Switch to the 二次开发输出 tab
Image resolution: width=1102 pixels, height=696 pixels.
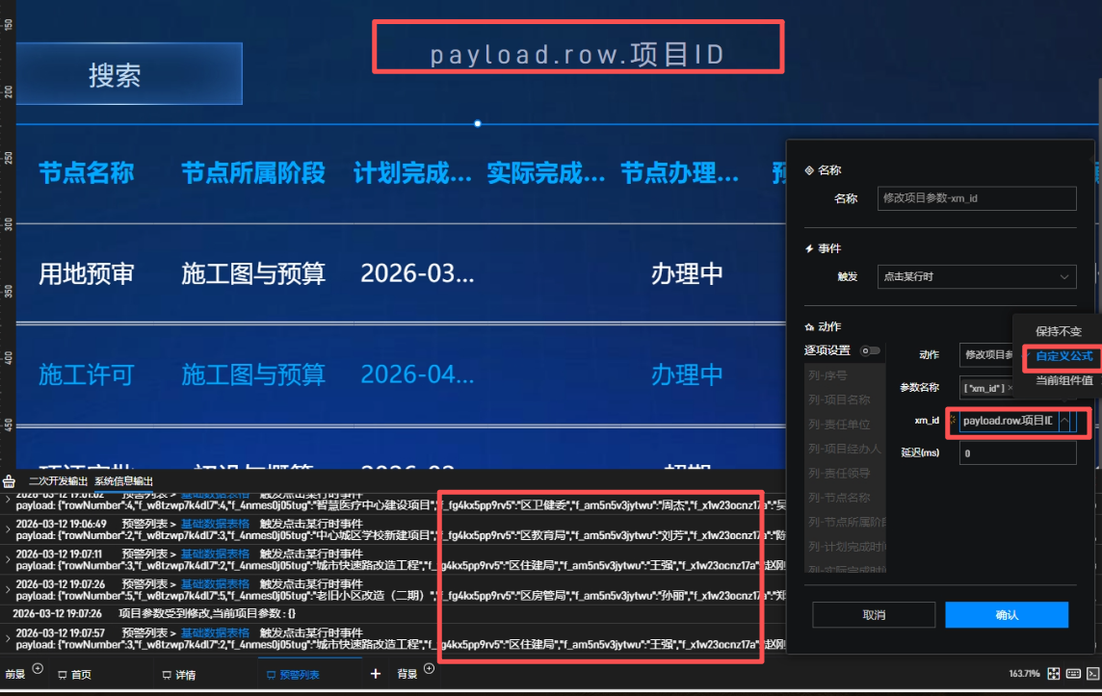[x=58, y=481]
